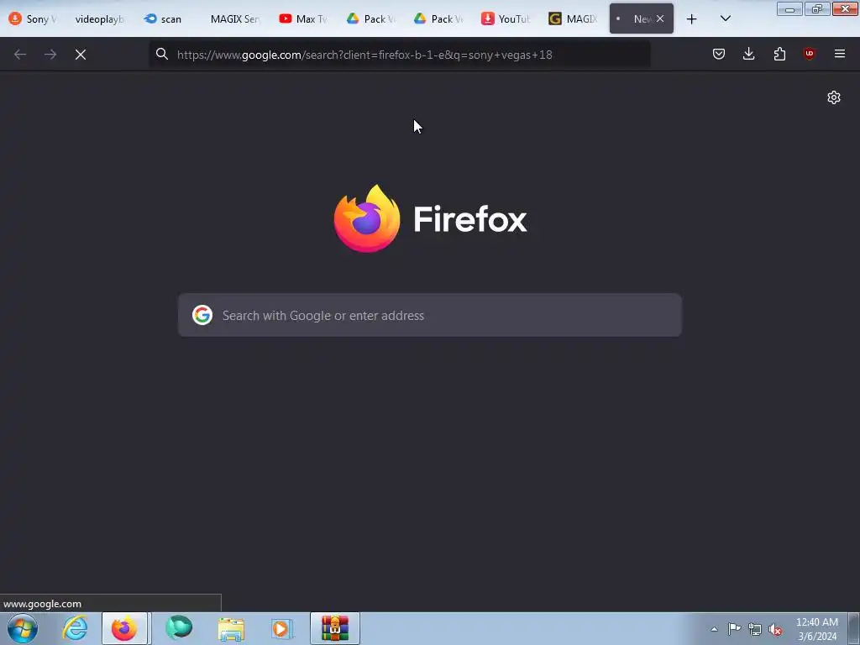Click the muted volume tray icon
Viewport: 860px width, 645px height.
tap(775, 629)
